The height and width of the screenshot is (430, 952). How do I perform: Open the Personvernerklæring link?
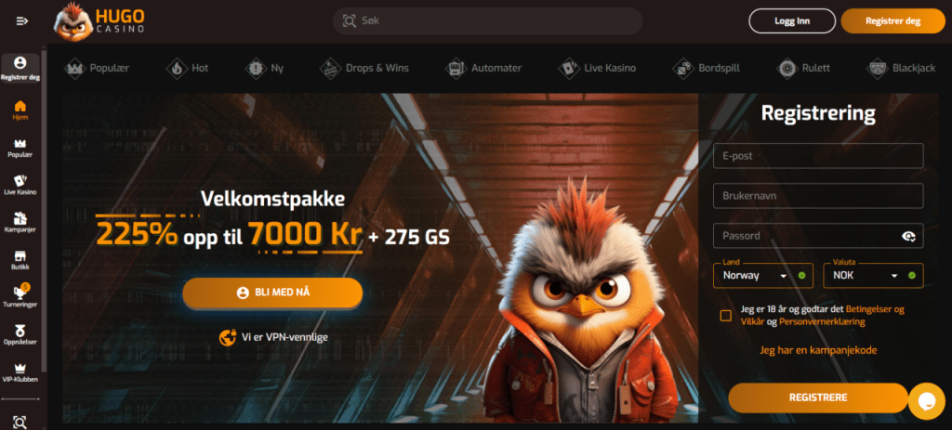(x=822, y=322)
